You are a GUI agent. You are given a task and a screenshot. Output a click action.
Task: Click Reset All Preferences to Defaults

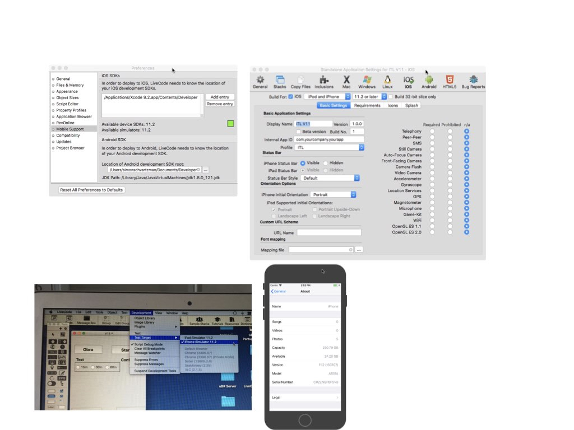[91, 190]
